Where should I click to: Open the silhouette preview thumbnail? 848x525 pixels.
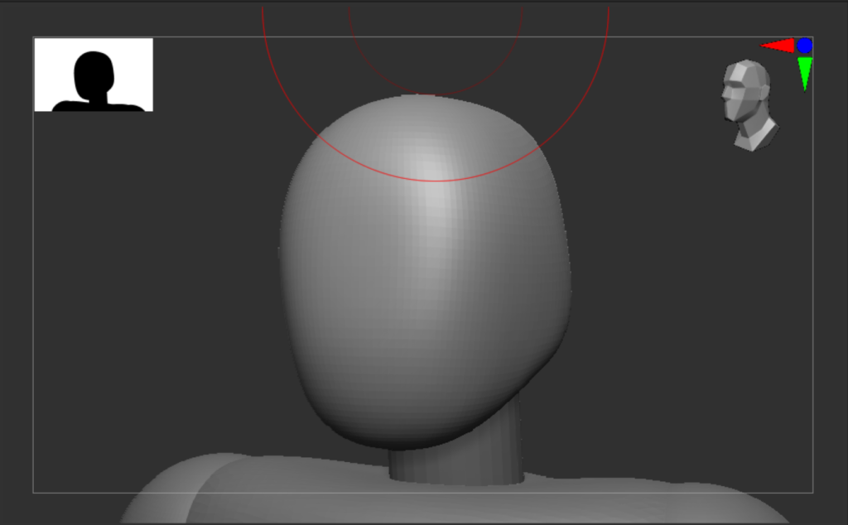point(94,75)
